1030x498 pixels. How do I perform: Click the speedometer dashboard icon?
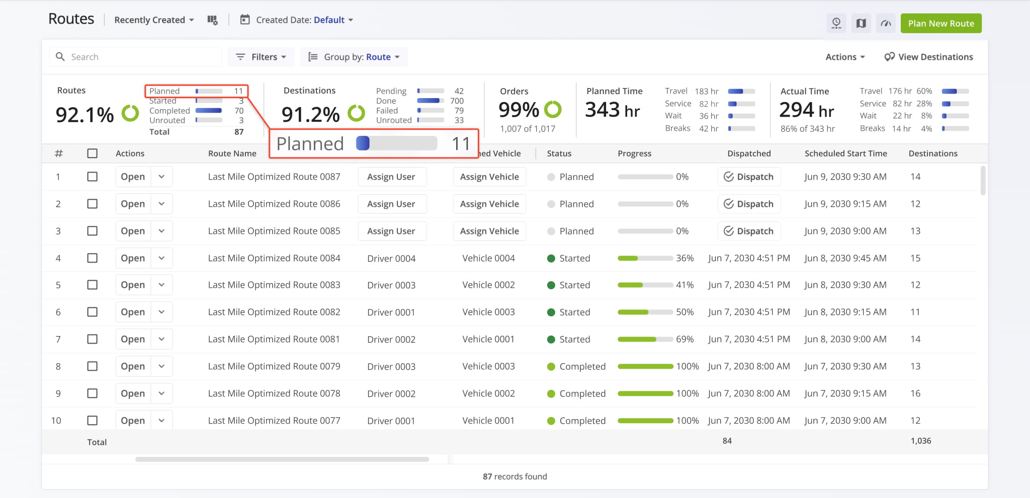coord(886,23)
